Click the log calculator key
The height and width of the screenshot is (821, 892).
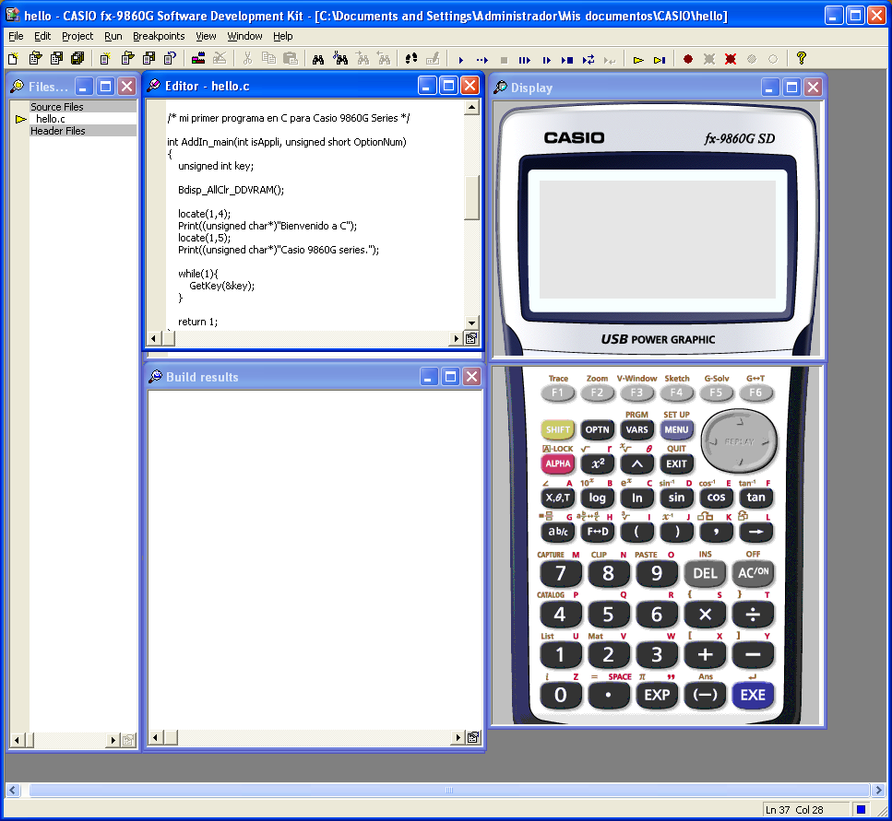(x=598, y=498)
